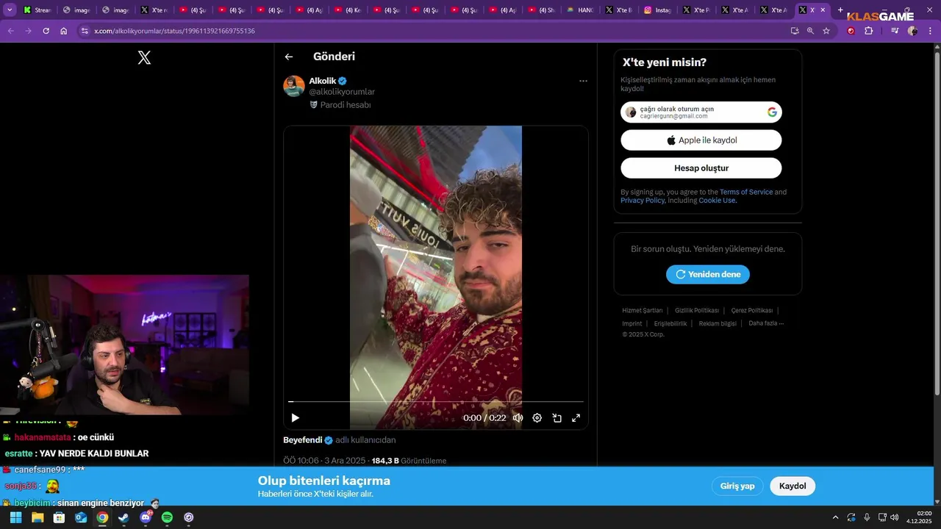Open Alkolik's profile avatar
Screen dimensions: 941x529
[294, 86]
